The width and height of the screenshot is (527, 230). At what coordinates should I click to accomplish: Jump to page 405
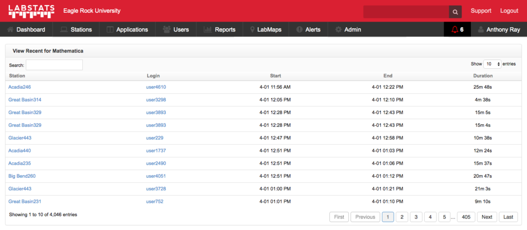[x=466, y=217]
